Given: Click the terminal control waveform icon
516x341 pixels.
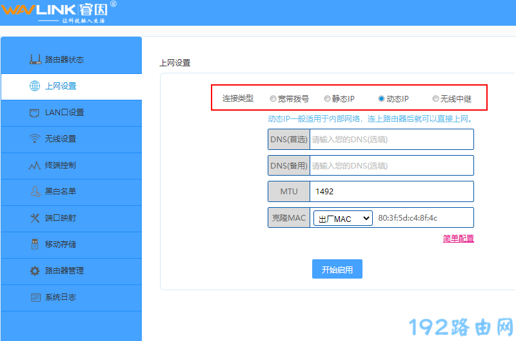Looking at the screenshot, I should [x=35, y=165].
